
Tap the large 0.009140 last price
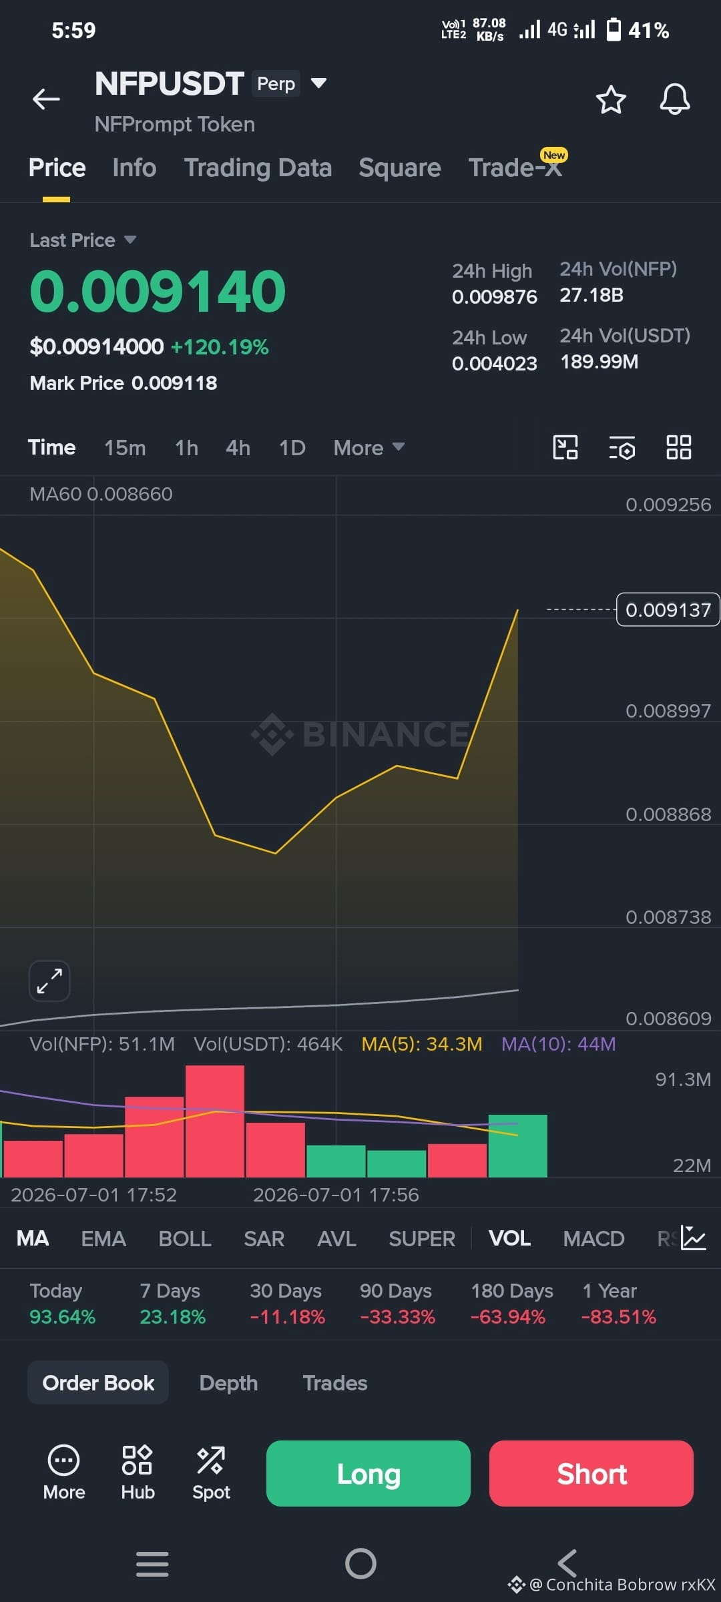click(x=158, y=291)
